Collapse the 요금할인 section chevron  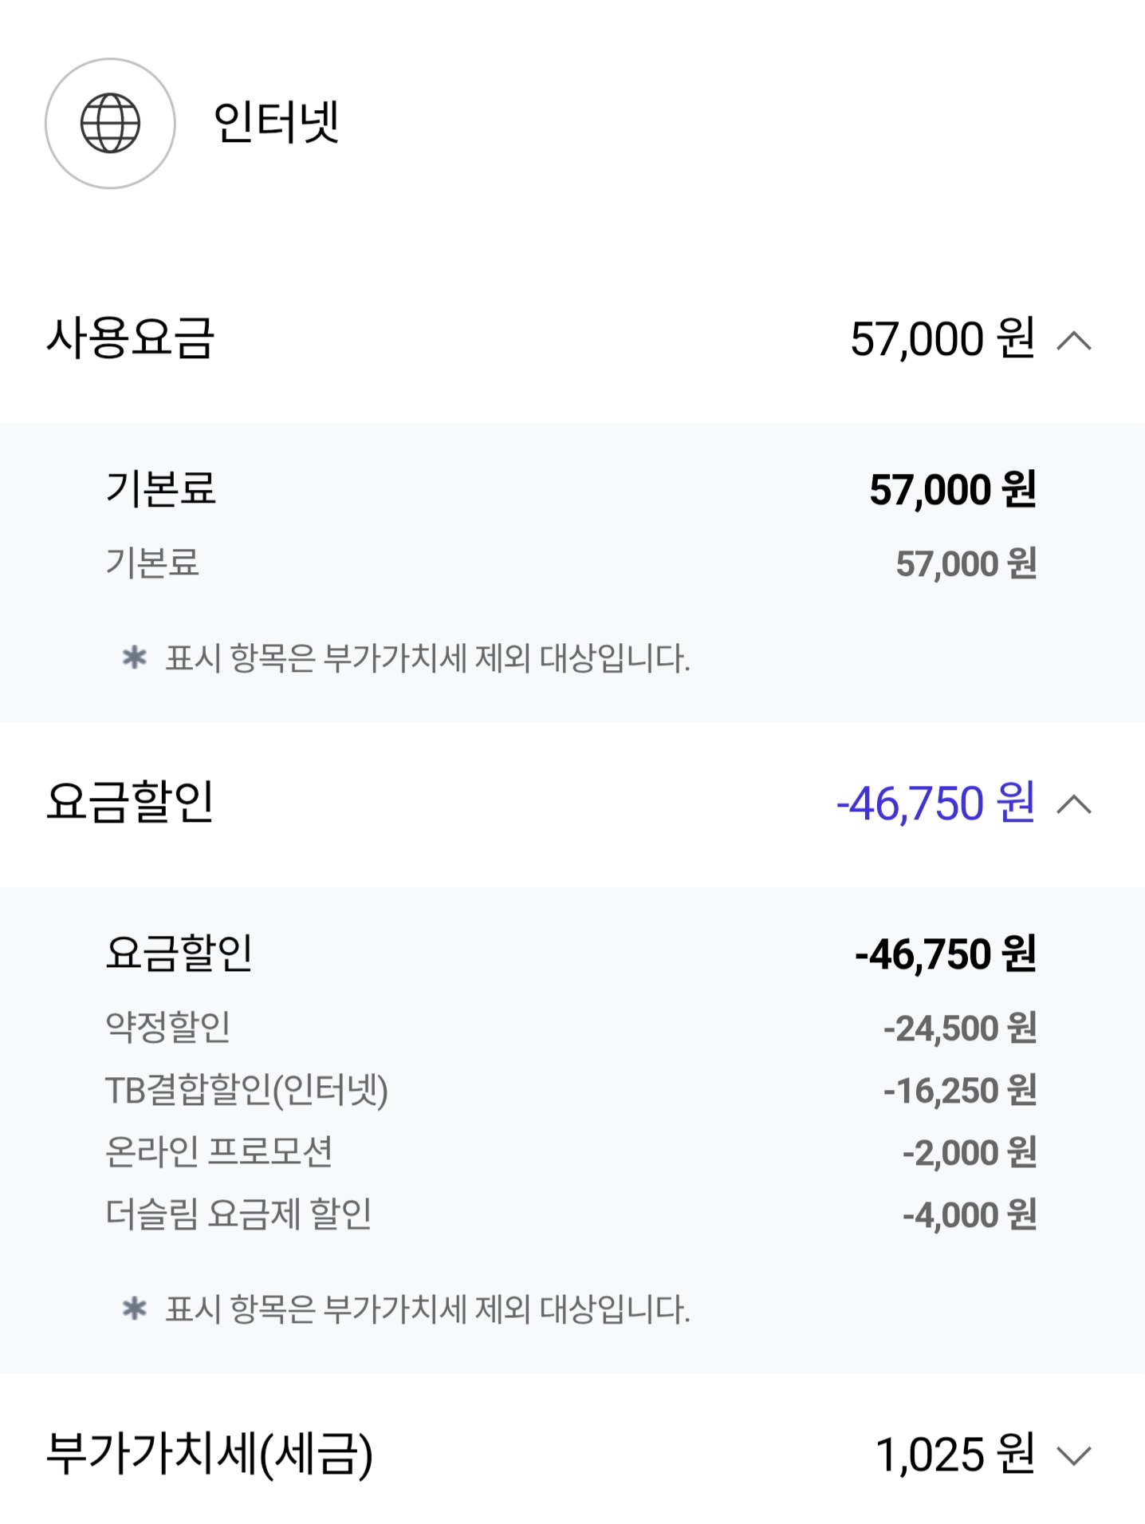pos(1073,804)
